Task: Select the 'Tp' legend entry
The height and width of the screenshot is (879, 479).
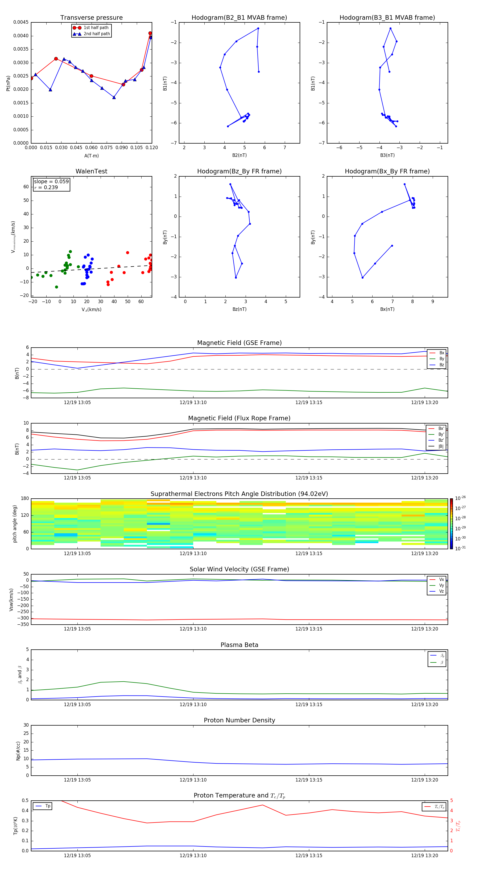Action: 43,806
